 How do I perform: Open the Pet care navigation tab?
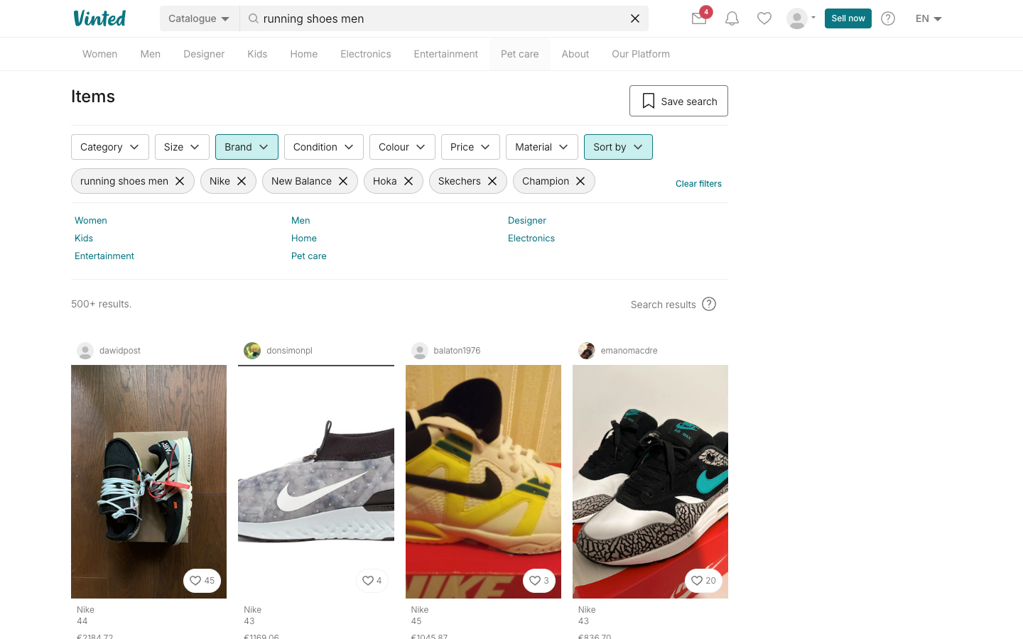click(x=520, y=54)
